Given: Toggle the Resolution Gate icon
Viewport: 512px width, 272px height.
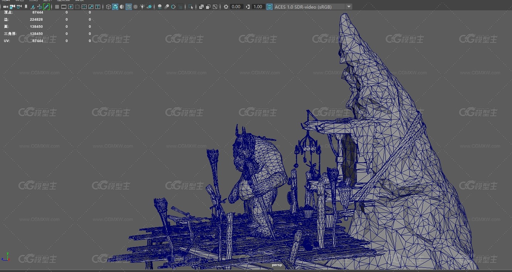Looking at the screenshot, I should coord(71,7).
